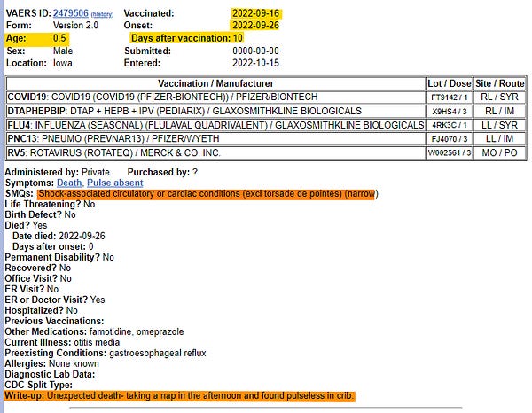Open the history link beside VAERS ID
The width and height of the screenshot is (532, 413).
coord(102,14)
